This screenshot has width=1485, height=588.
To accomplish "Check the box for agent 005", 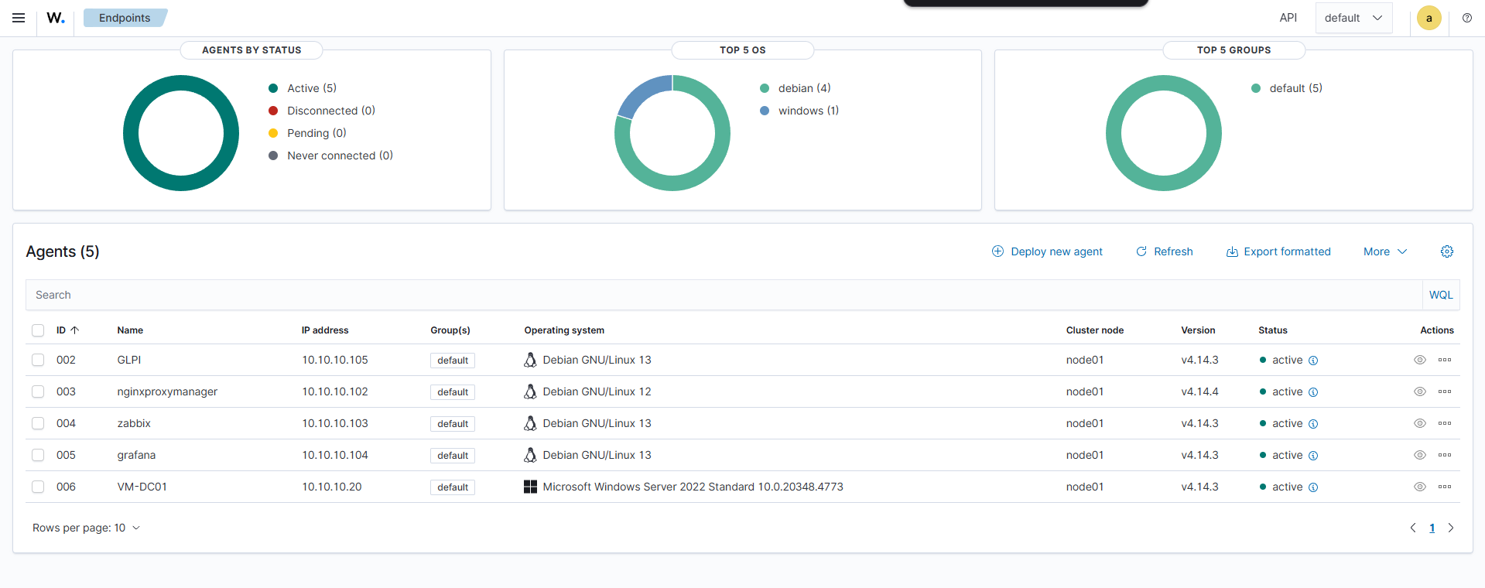I will (x=38, y=455).
